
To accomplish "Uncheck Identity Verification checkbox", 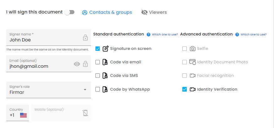I will [x=185, y=89].
